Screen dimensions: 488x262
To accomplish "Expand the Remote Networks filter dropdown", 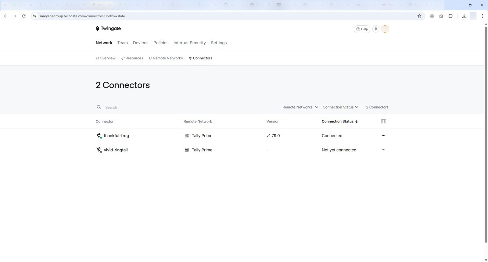I will pos(300,107).
